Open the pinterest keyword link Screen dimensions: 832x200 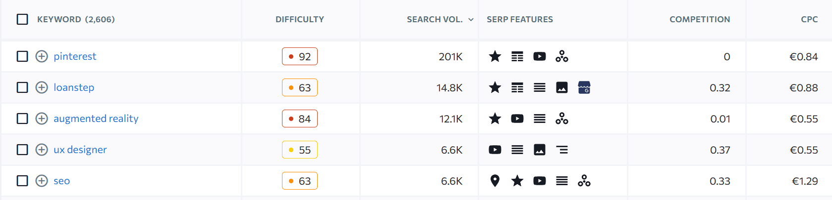point(75,56)
